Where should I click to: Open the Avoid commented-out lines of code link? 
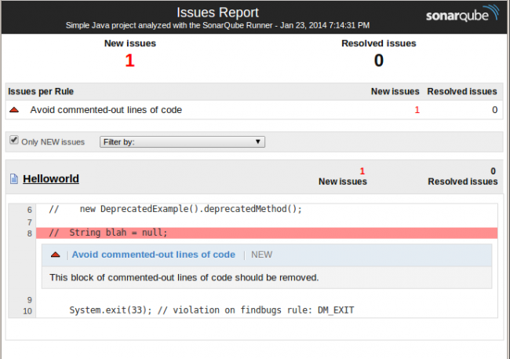(153, 255)
